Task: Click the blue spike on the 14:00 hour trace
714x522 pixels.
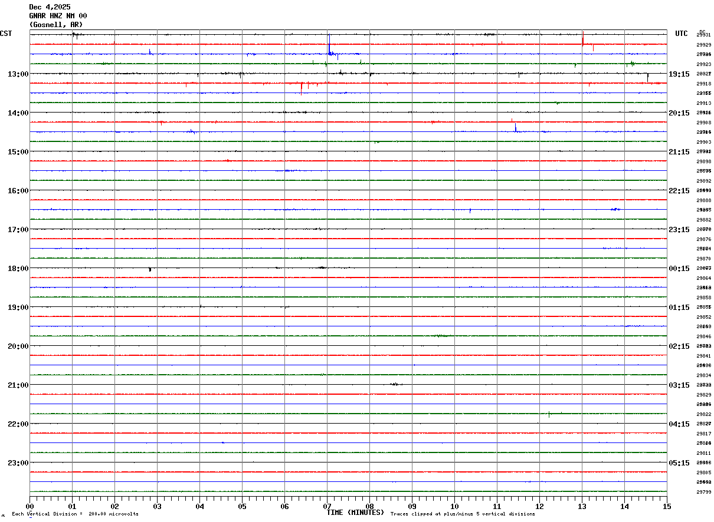Action: (x=515, y=127)
